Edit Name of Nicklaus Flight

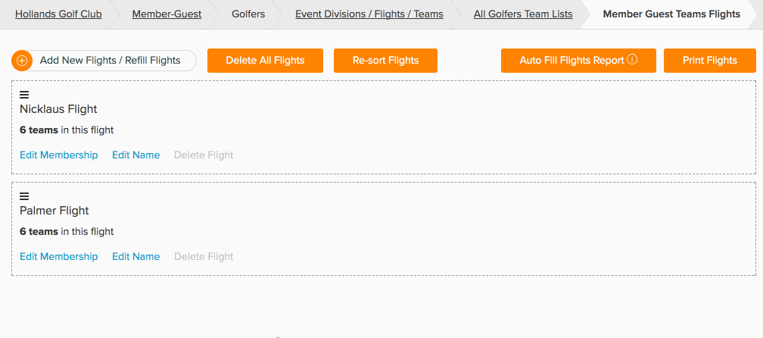pos(135,155)
